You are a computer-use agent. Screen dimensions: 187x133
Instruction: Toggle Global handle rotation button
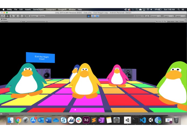click(41, 16)
